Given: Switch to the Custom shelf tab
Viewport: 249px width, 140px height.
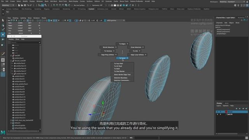Looking at the screenshot, I should [91, 9].
